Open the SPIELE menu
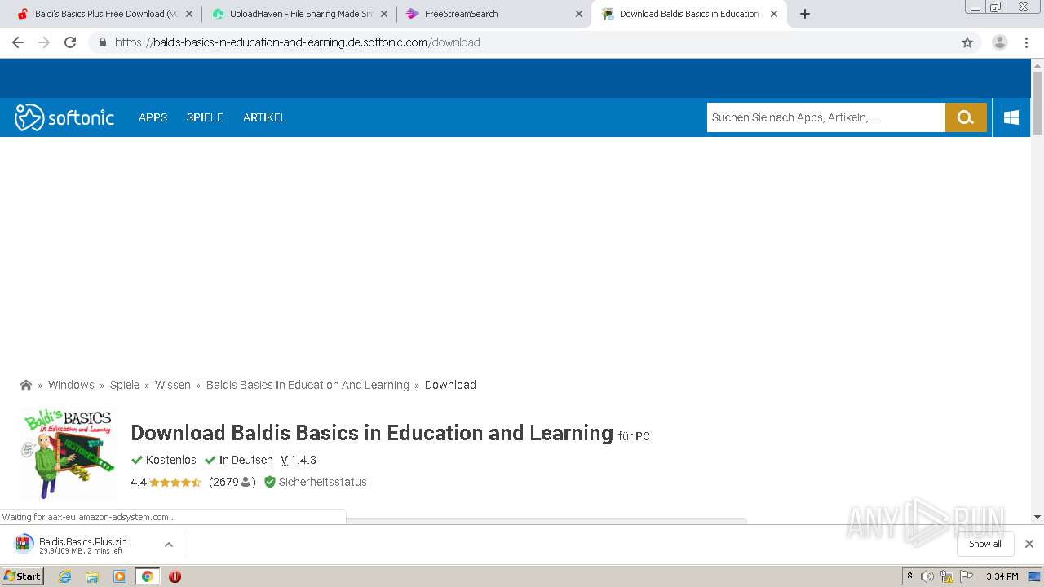Image resolution: width=1044 pixels, height=587 pixels. [x=205, y=117]
